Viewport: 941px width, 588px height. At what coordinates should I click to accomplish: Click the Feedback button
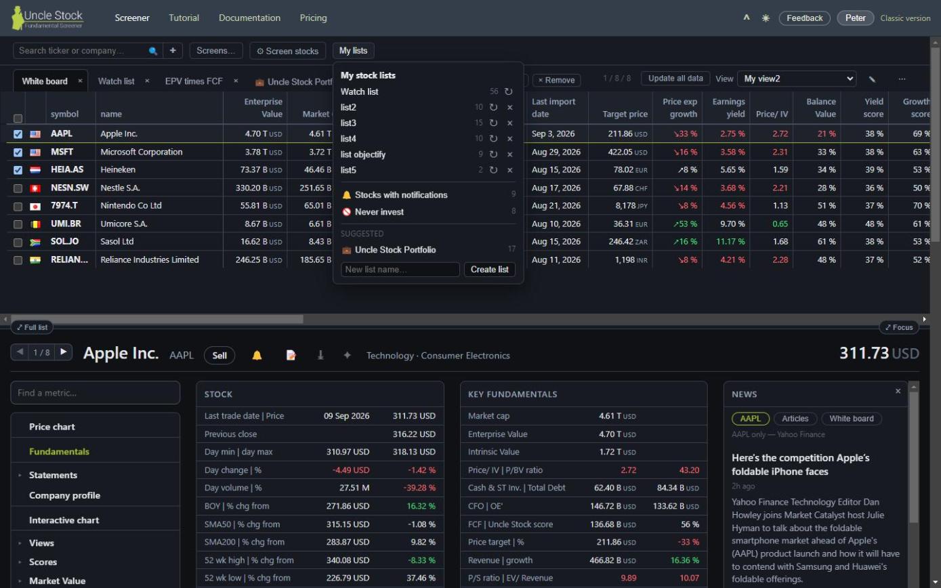click(805, 18)
